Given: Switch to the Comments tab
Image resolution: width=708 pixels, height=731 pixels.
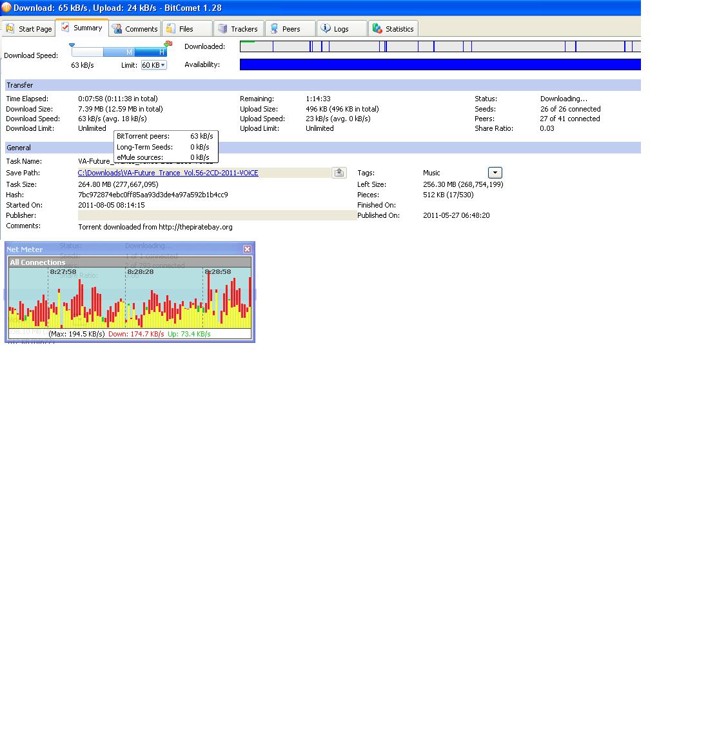Looking at the screenshot, I should [x=135, y=29].
